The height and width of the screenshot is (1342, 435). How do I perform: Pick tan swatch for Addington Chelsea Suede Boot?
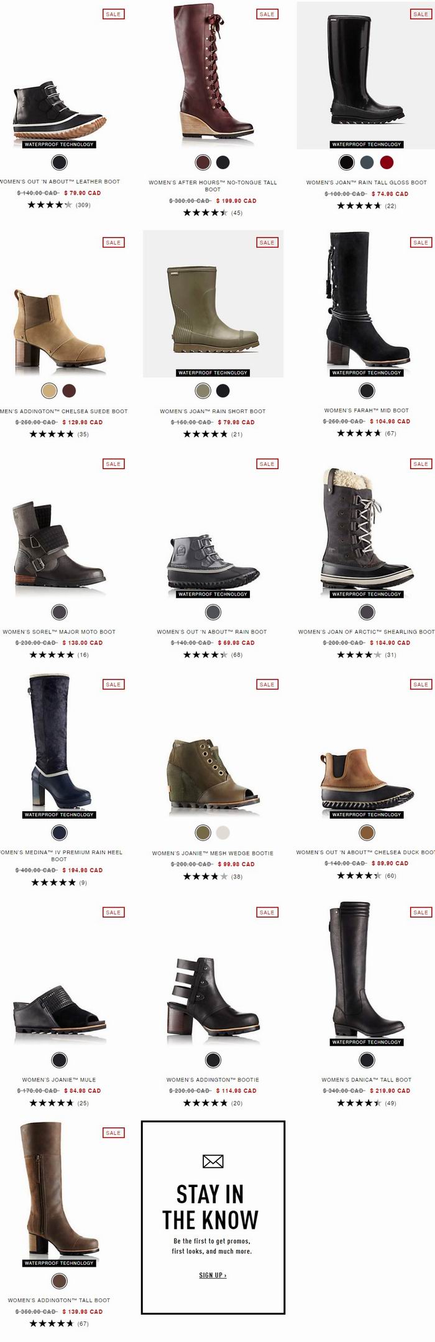[x=49, y=391]
